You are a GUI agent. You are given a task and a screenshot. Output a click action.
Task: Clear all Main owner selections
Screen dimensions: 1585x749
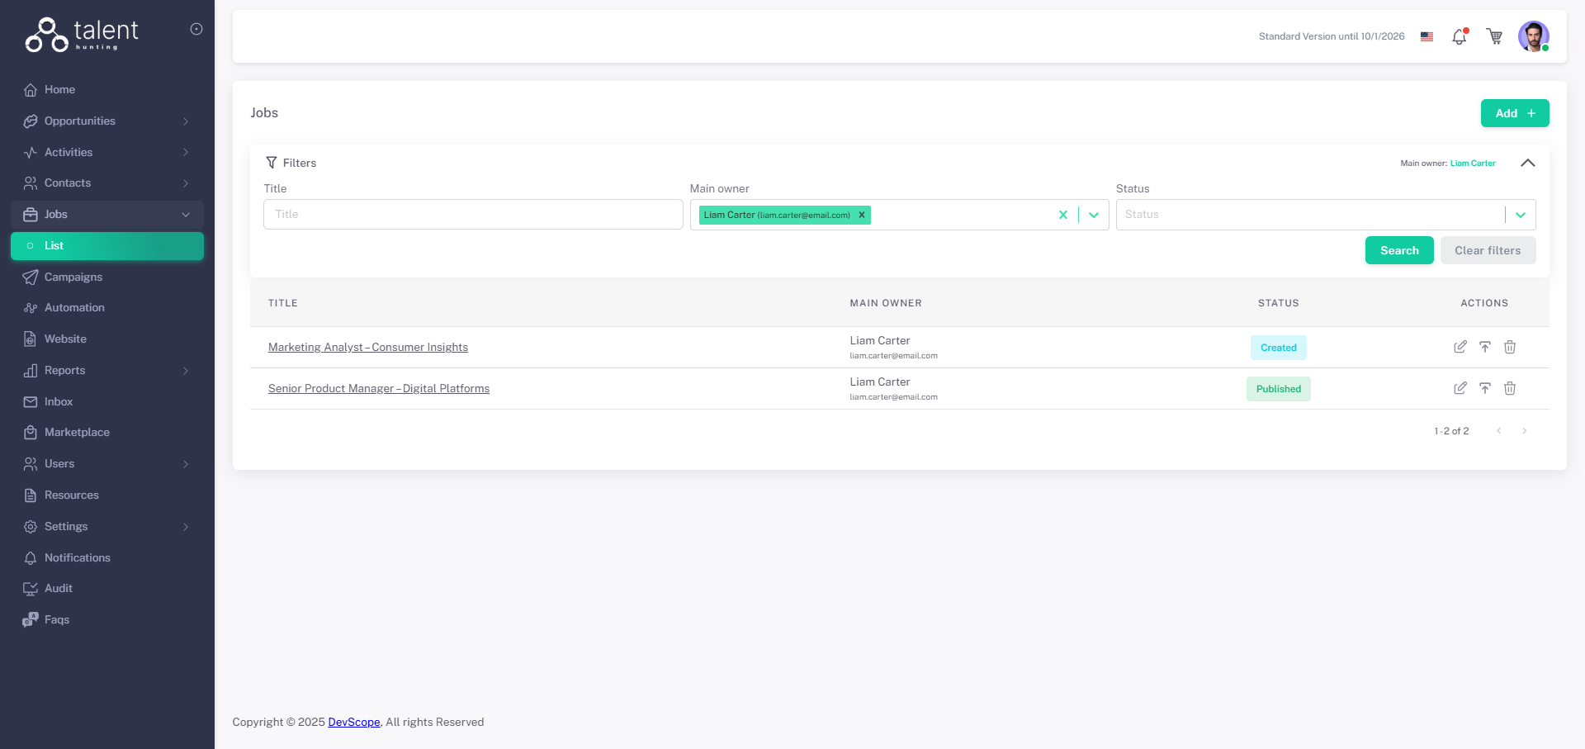(1062, 215)
